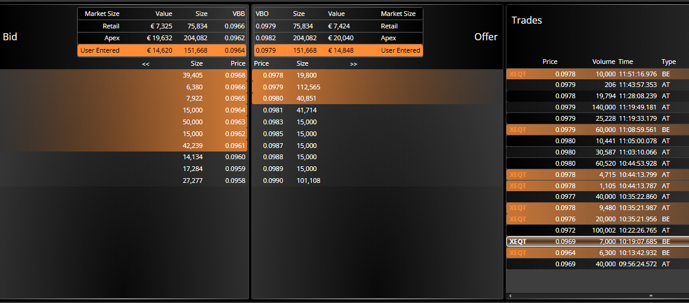Click the << arrows above bid sizes
The height and width of the screenshot is (303, 689).
[146, 63]
